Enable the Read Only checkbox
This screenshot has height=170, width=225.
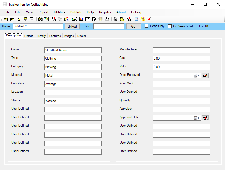click(x=147, y=26)
